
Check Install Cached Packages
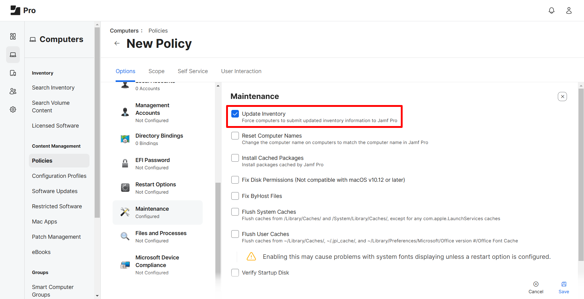(x=235, y=158)
